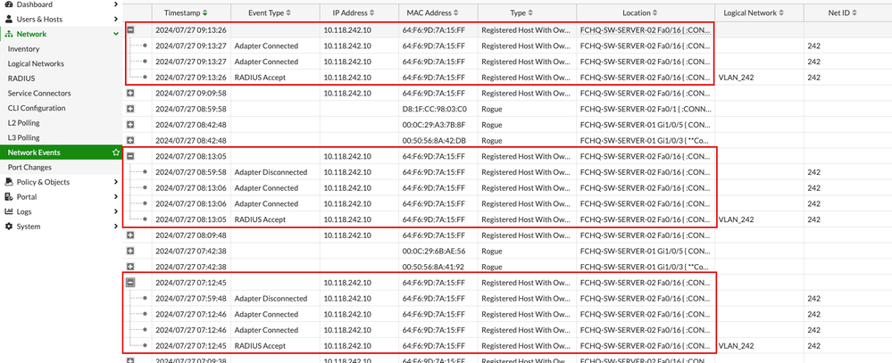Open L2 Polling page
892x363 pixels.
click(24, 123)
